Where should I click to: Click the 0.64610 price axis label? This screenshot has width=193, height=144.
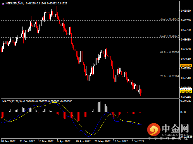pyautogui.click(x=186, y=59)
